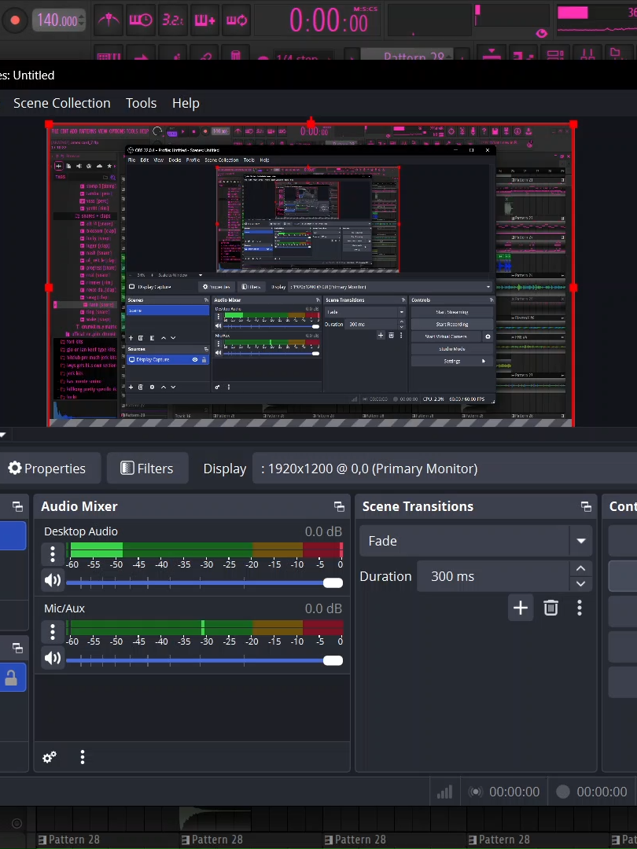Click the Mic/Aux level meter
This screenshot has width=637, height=849.
click(204, 627)
